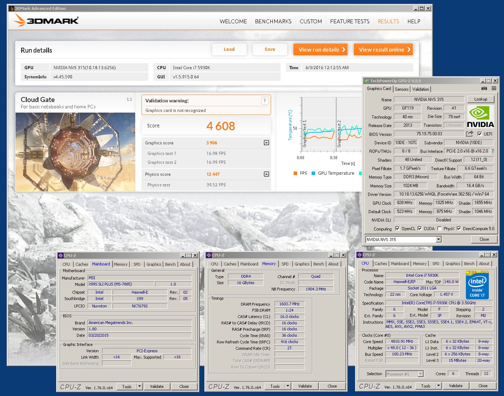Viewport: 504px width, 396px height.
Task: Open Tools dropdown arrow in CPU CPU-Z window
Action: [438, 386]
